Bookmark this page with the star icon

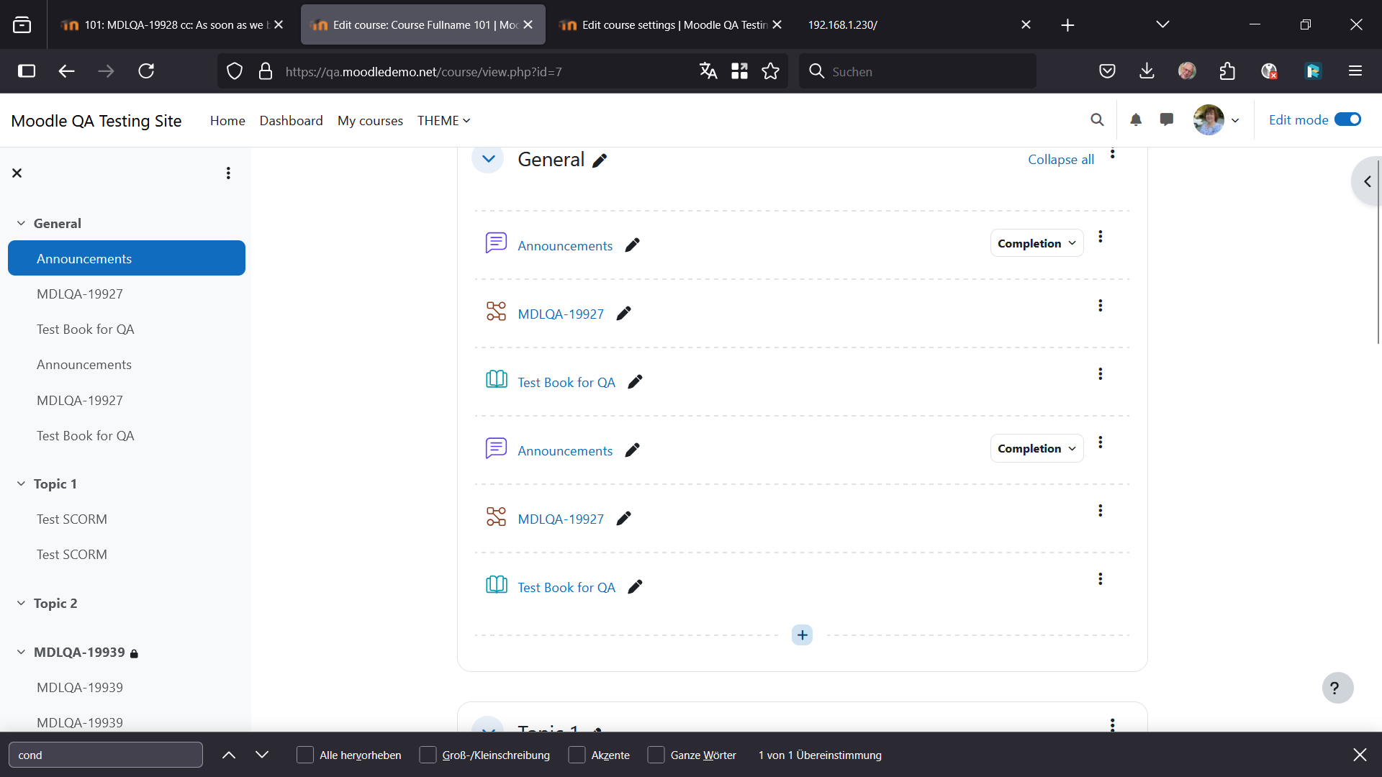click(770, 71)
